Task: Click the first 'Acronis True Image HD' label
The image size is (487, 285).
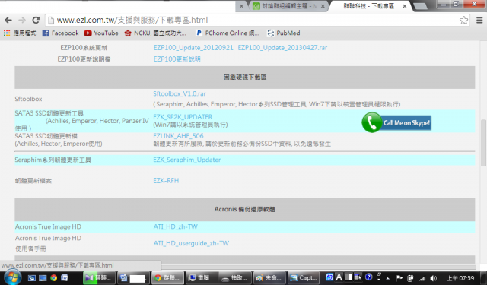Action: coord(48,226)
